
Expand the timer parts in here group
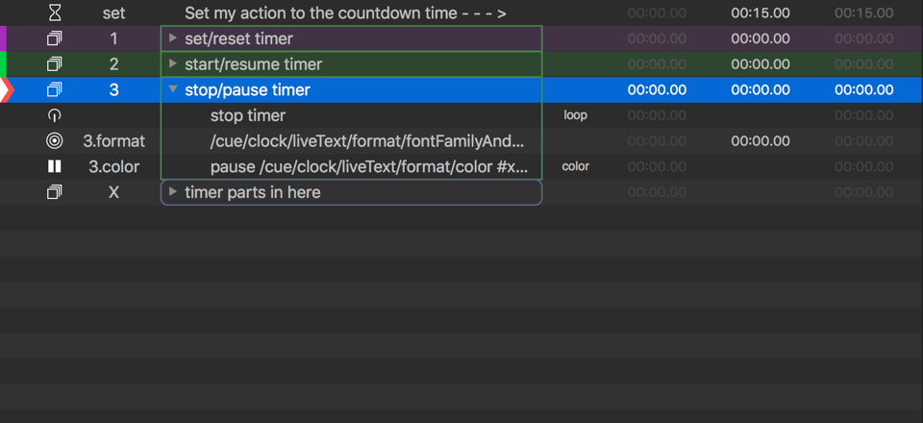pyautogui.click(x=172, y=192)
